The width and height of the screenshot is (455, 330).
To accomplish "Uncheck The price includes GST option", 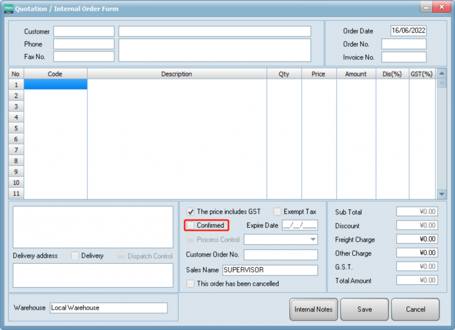I will pyautogui.click(x=191, y=212).
